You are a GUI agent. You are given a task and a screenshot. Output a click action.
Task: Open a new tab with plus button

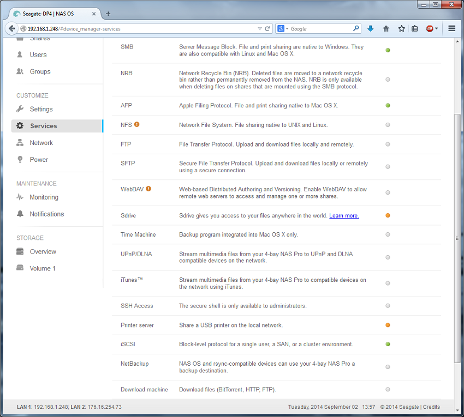108,14
